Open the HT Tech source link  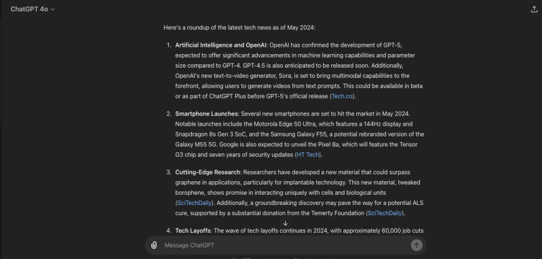(x=308, y=155)
